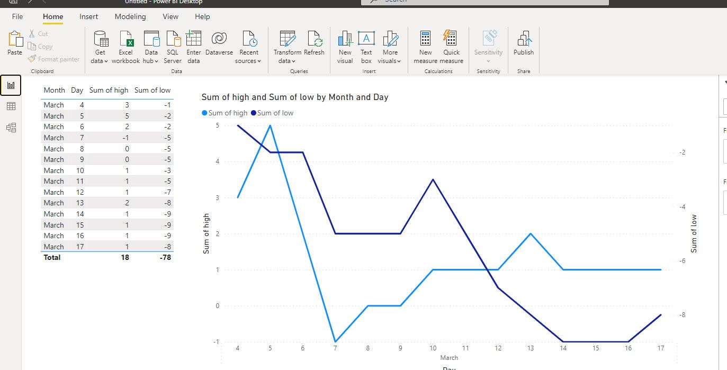
Task: Click in the title bar Search box
Action: (485, 2)
